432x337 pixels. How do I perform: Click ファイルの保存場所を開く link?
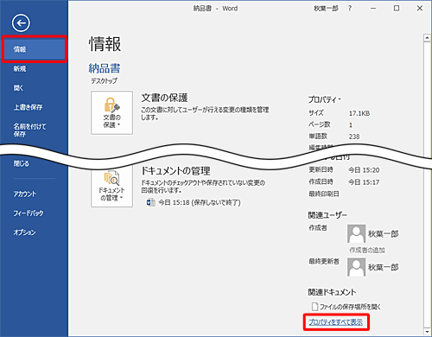tap(350, 307)
